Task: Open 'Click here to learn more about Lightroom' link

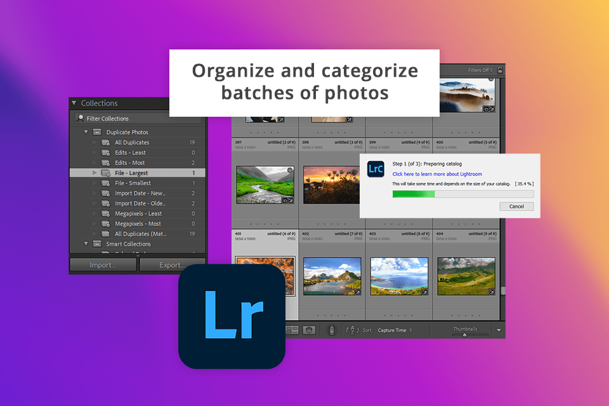Action: pos(437,174)
